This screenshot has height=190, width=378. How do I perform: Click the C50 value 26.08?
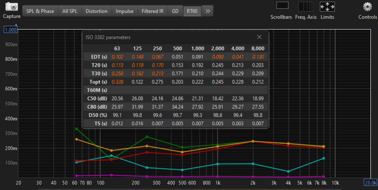(137, 98)
